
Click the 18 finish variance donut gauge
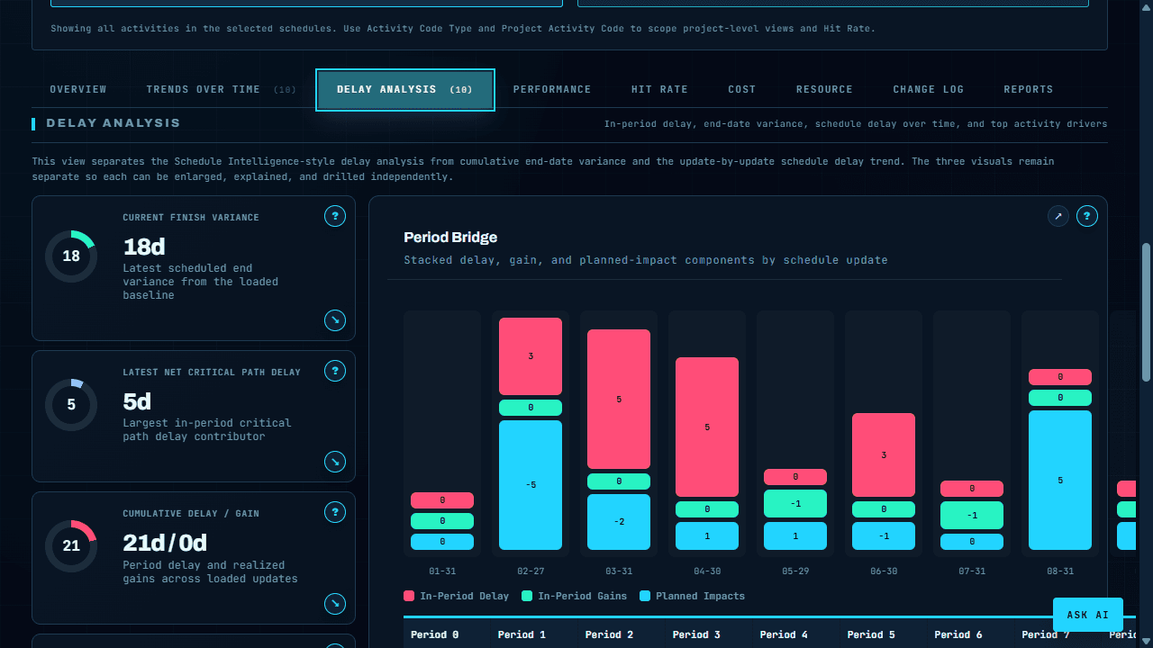pyautogui.click(x=71, y=256)
